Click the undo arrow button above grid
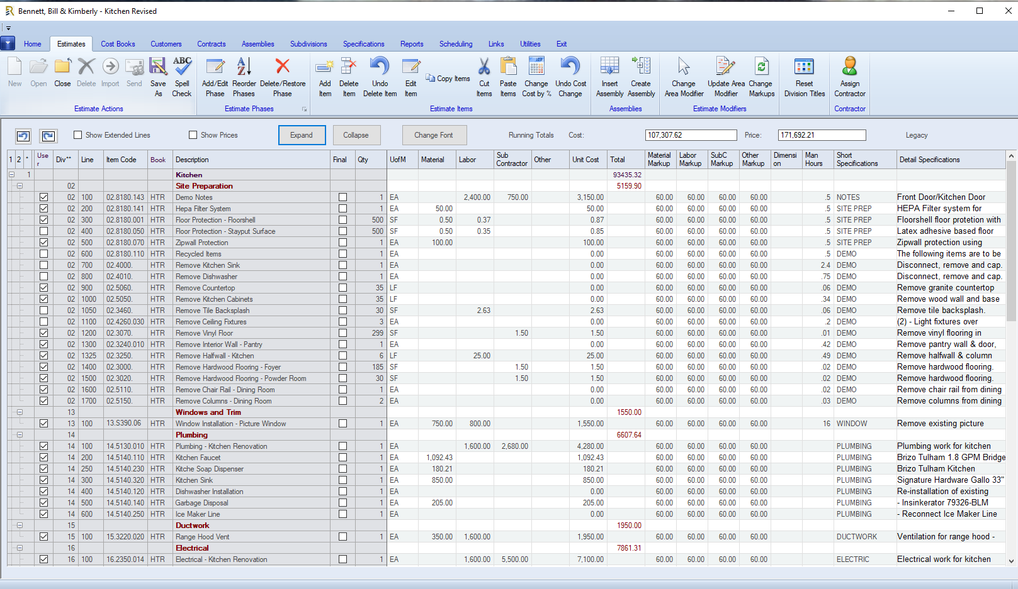 click(23, 136)
